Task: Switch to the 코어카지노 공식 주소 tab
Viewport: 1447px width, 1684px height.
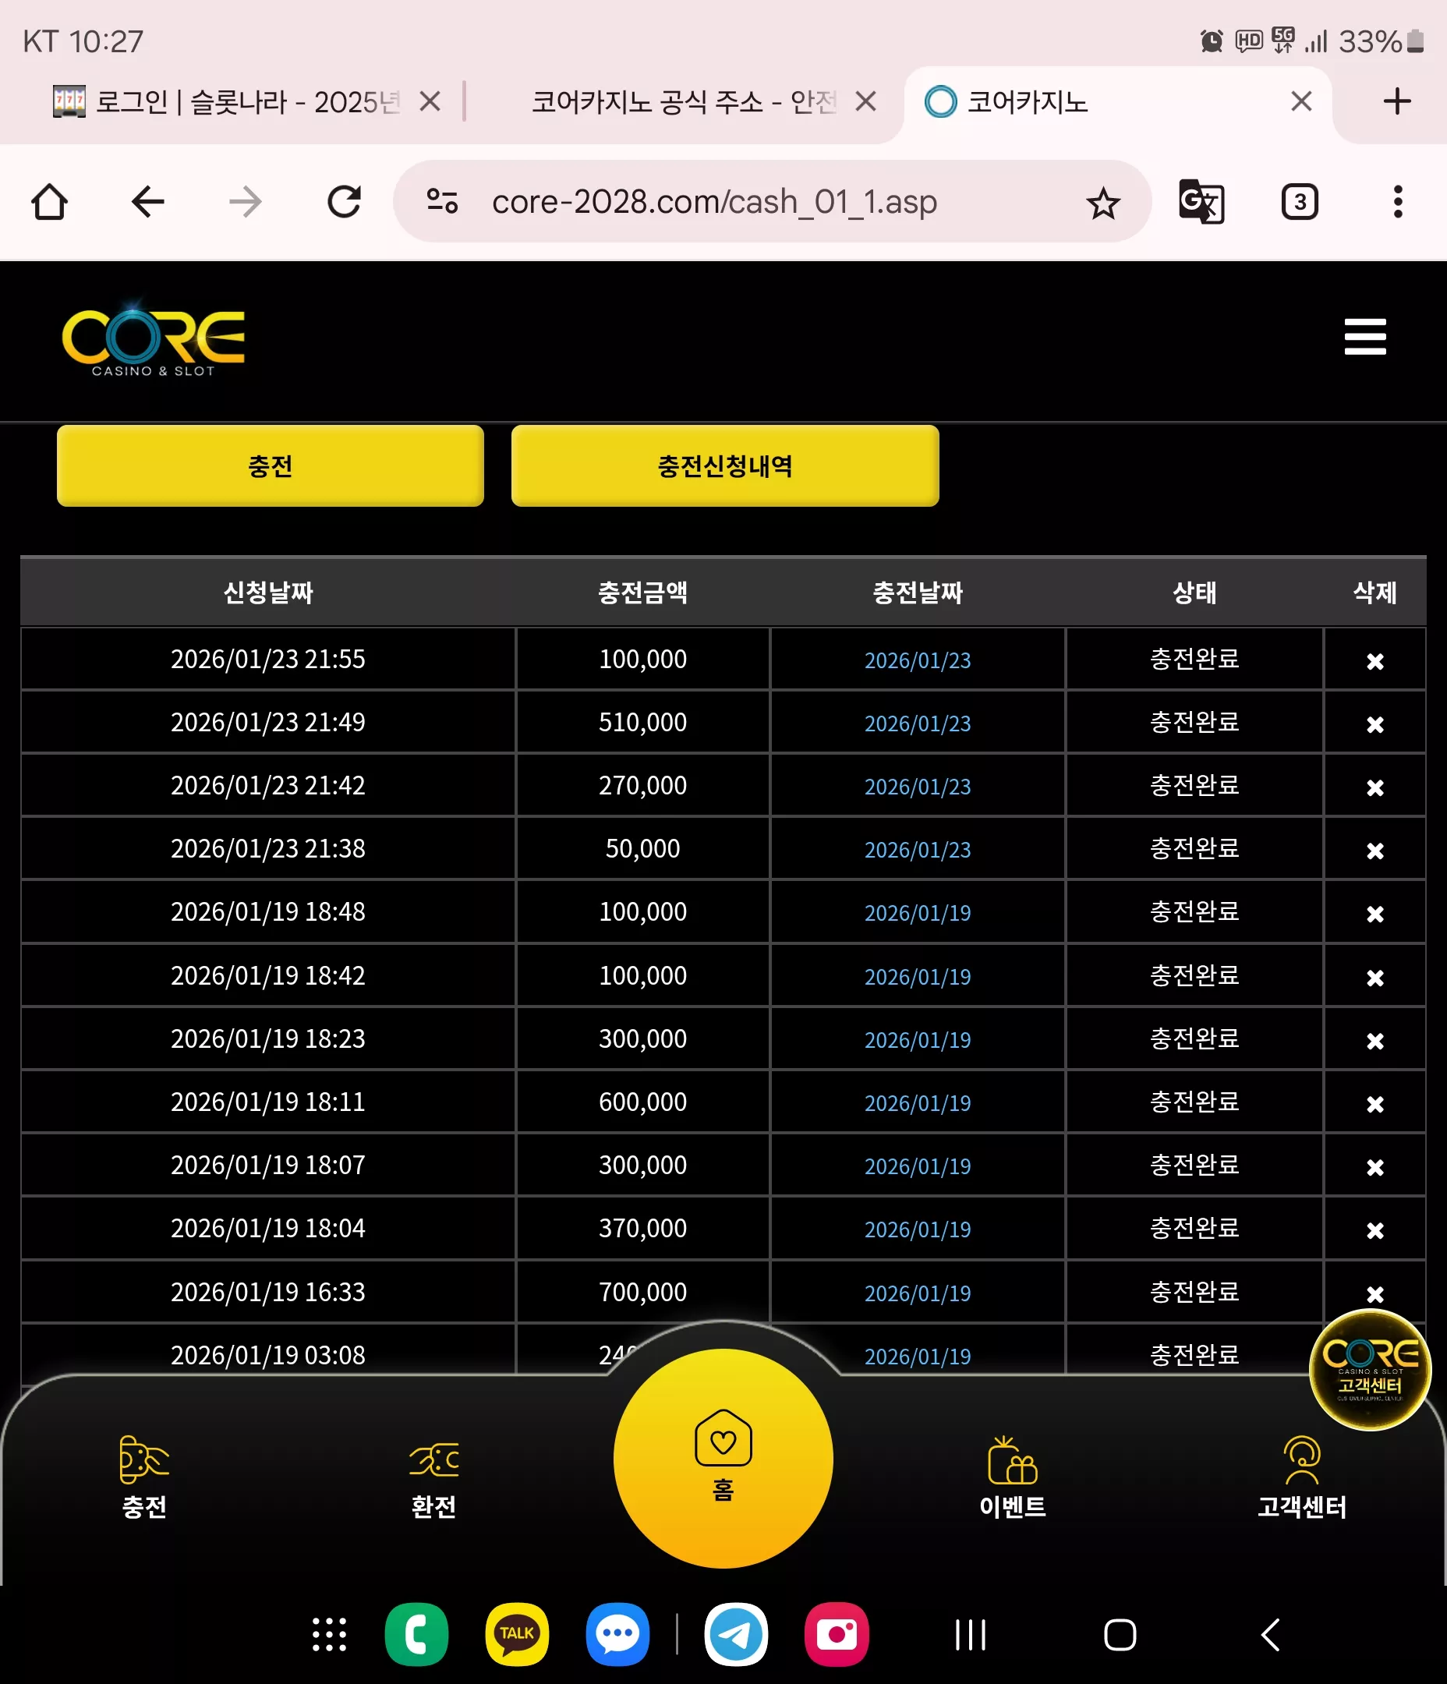Action: click(683, 101)
